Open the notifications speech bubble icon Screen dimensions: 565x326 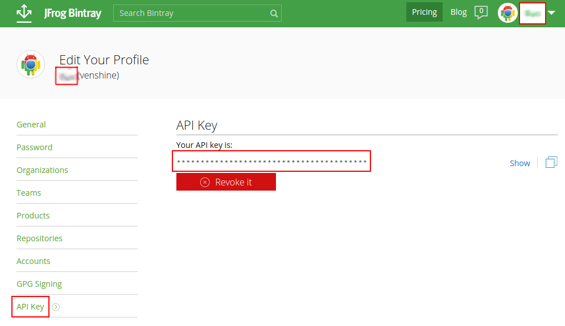(x=481, y=13)
